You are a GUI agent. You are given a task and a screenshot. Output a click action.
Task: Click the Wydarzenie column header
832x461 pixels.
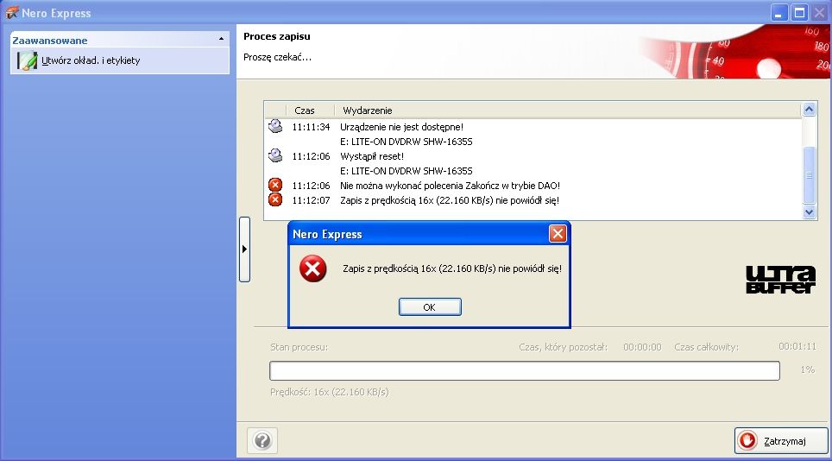click(x=367, y=111)
